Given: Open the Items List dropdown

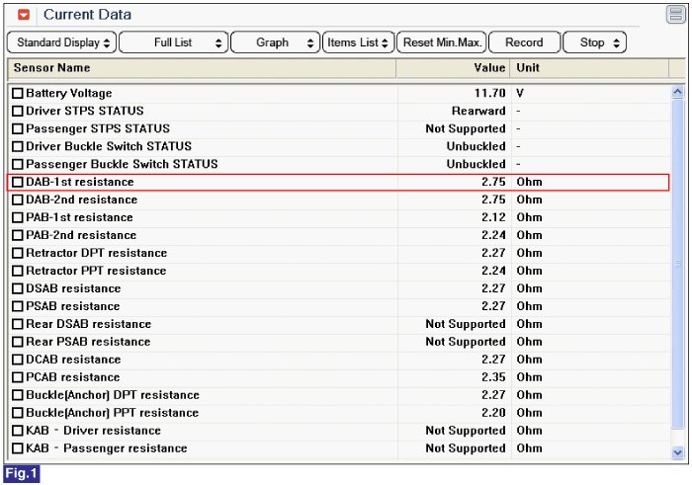Looking at the screenshot, I should point(358,42).
